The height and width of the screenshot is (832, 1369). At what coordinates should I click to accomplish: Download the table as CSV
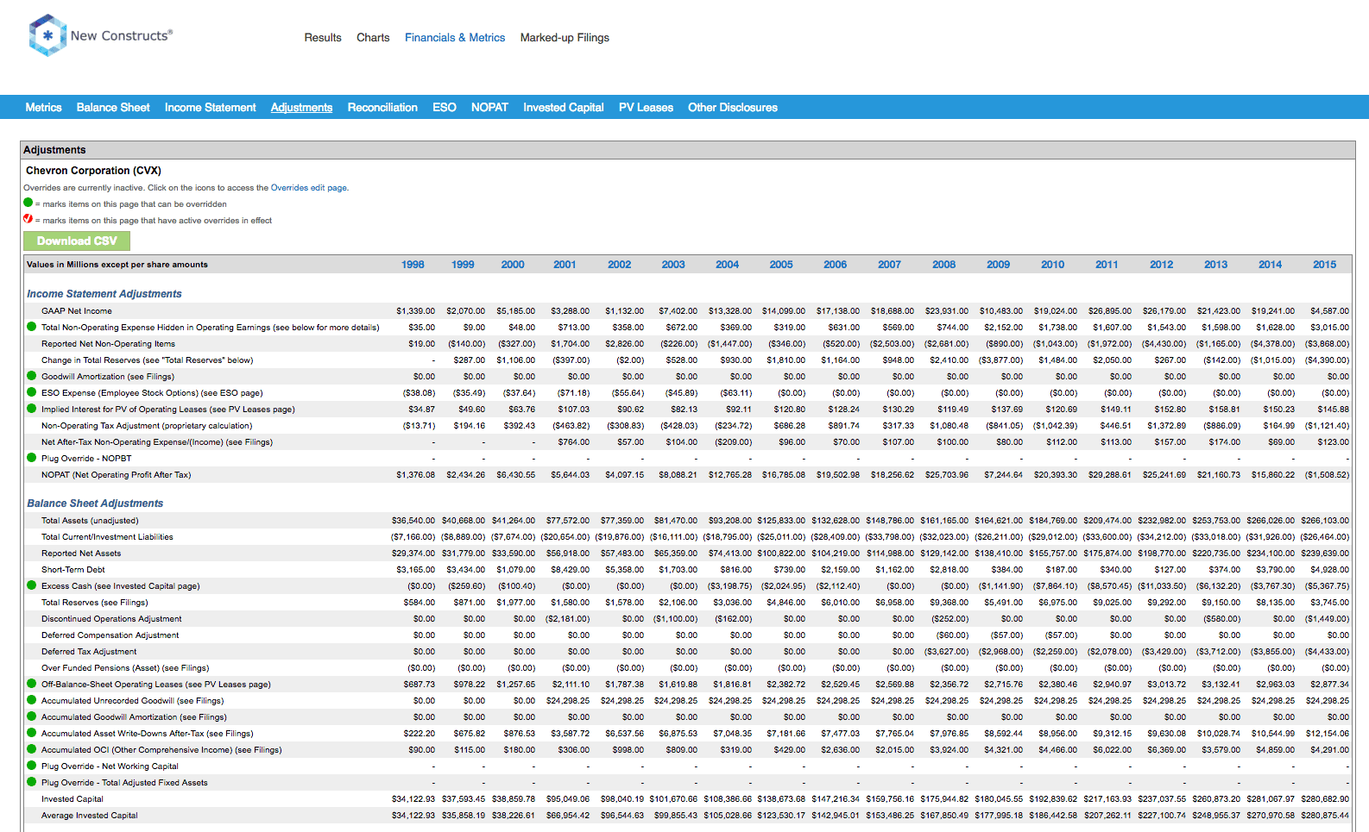(77, 241)
